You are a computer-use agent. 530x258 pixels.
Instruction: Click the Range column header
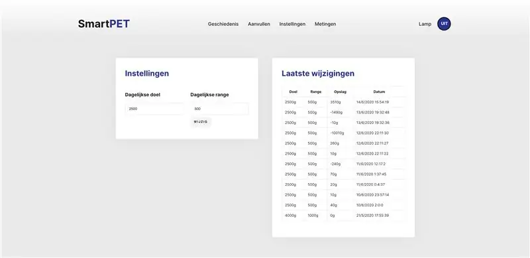[316, 92]
